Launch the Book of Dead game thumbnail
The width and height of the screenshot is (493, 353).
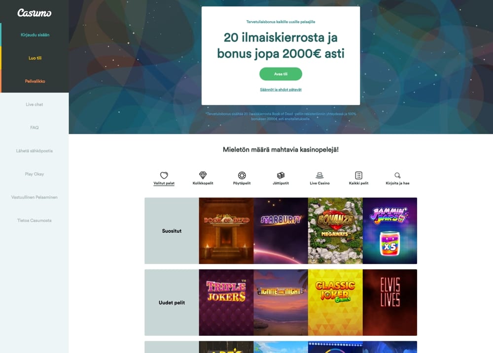[x=226, y=231]
